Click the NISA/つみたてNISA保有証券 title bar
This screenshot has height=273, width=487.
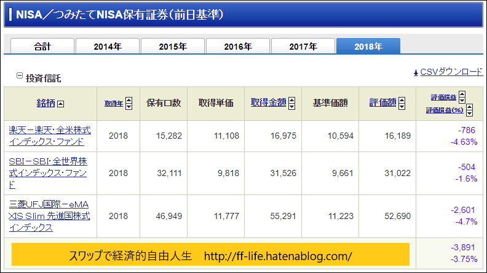(244, 15)
